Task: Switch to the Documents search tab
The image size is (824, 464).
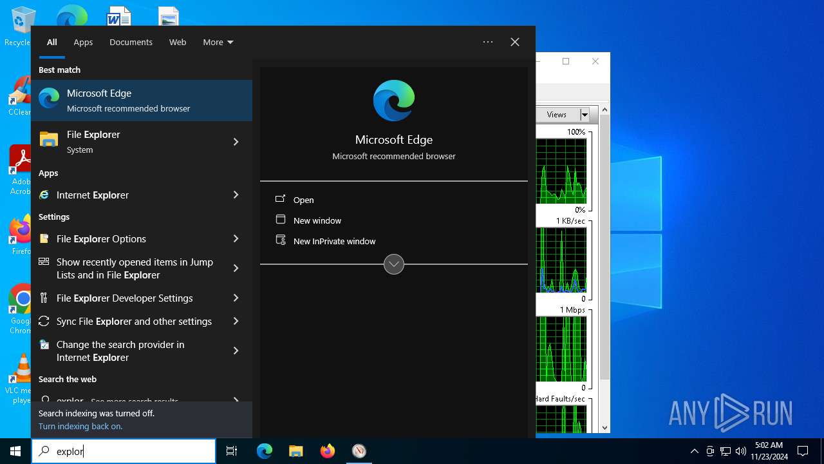Action: click(x=131, y=42)
